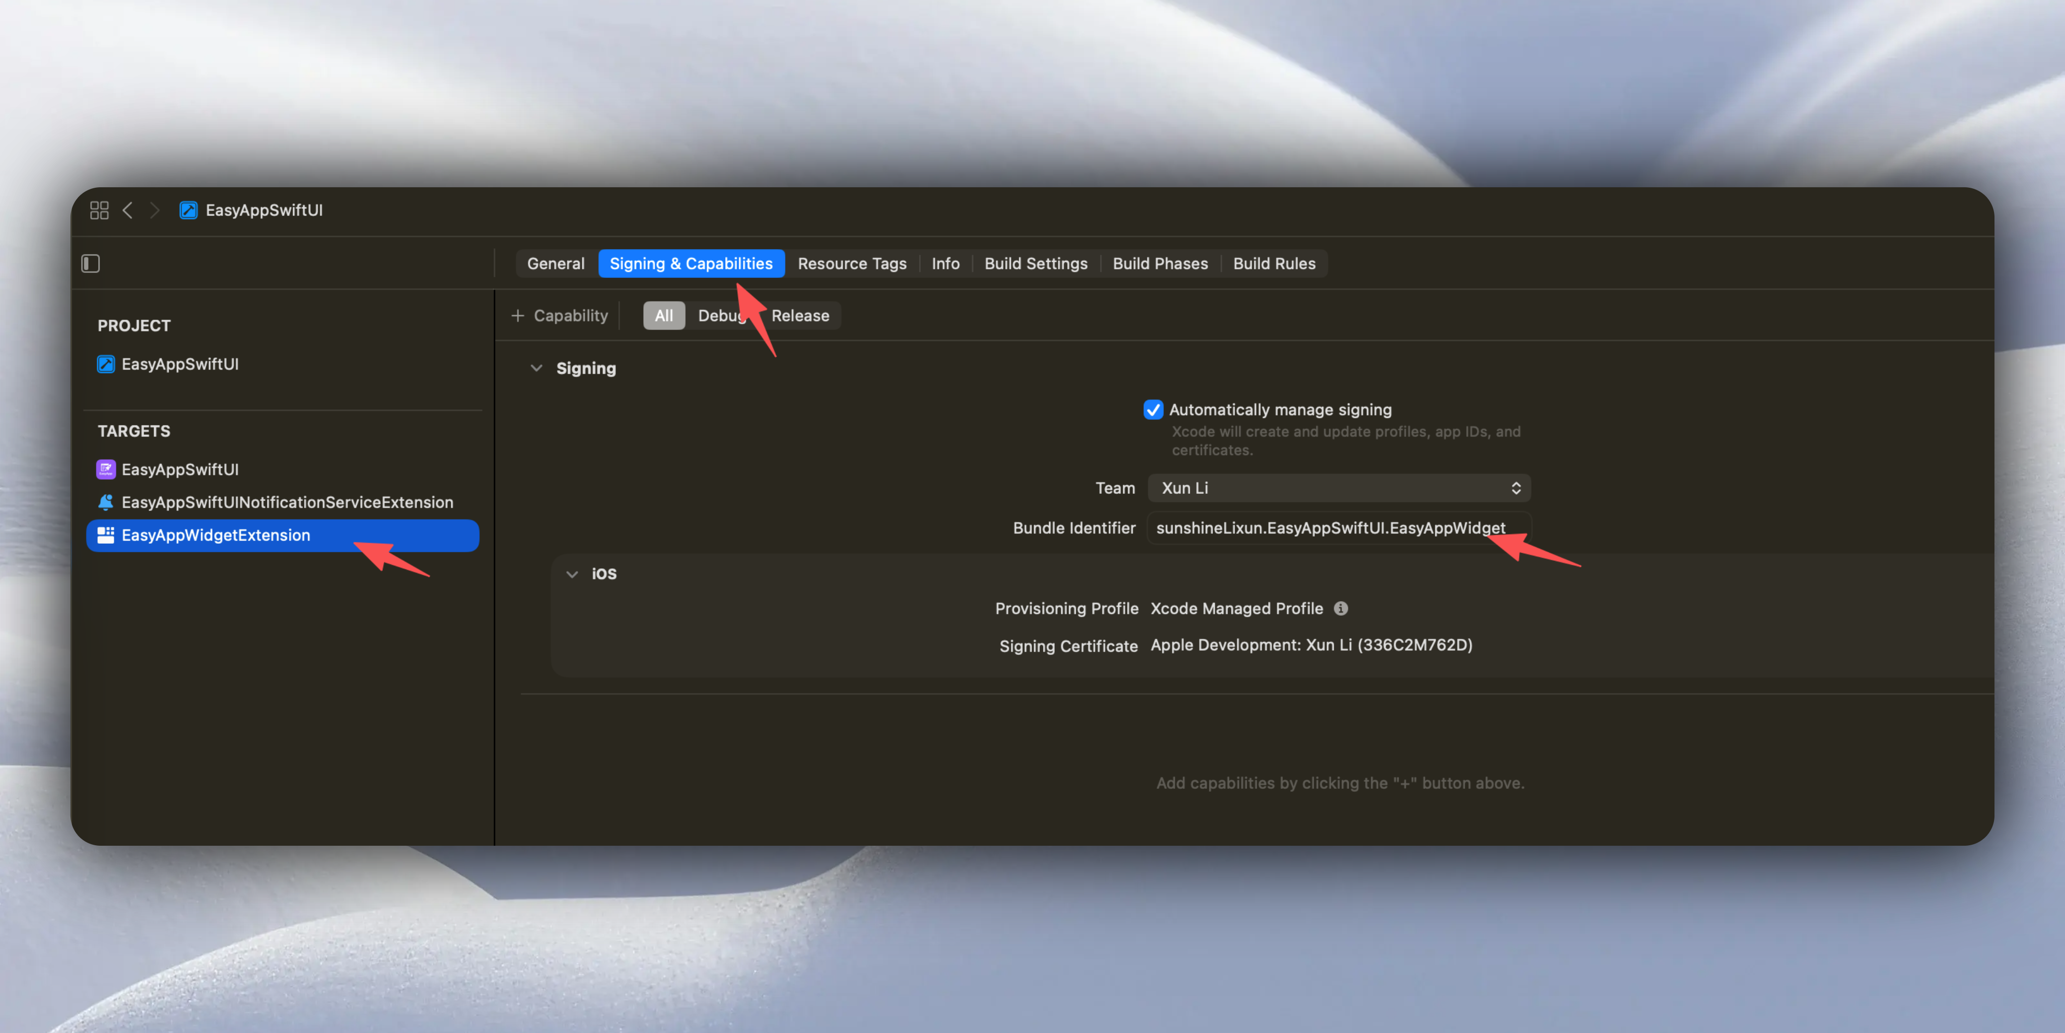Select the EasyAppWidgetExtension target
The image size is (2065, 1033).
tap(216, 535)
